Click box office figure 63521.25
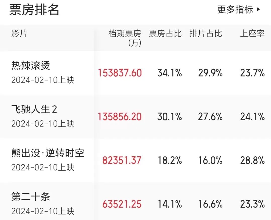 click(x=122, y=204)
